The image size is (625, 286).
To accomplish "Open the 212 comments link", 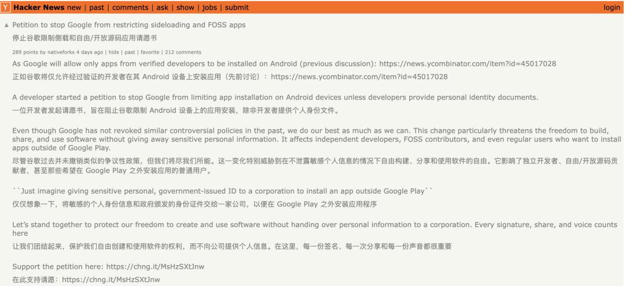I will [x=183, y=52].
